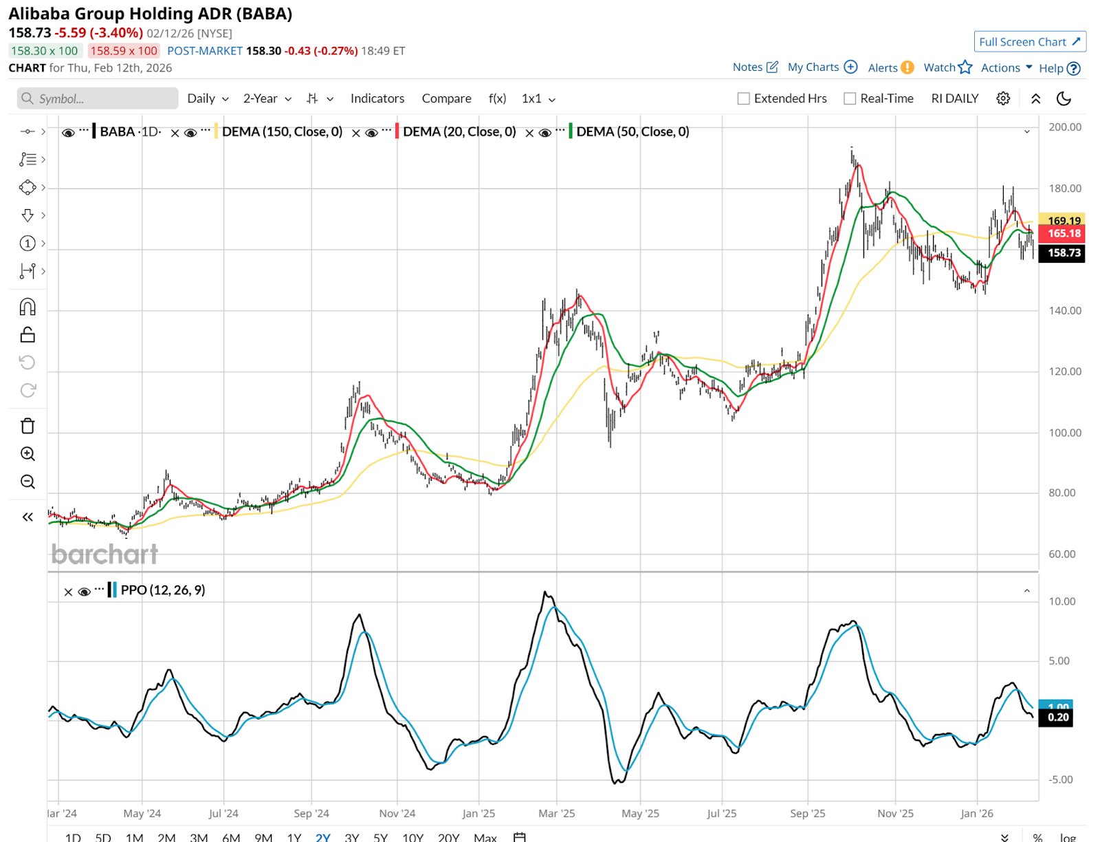Hide the DEMA (150, Close, 0) line
The width and height of the screenshot is (1100, 842).
click(190, 133)
